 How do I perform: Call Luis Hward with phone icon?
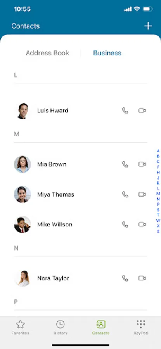pos(125,111)
